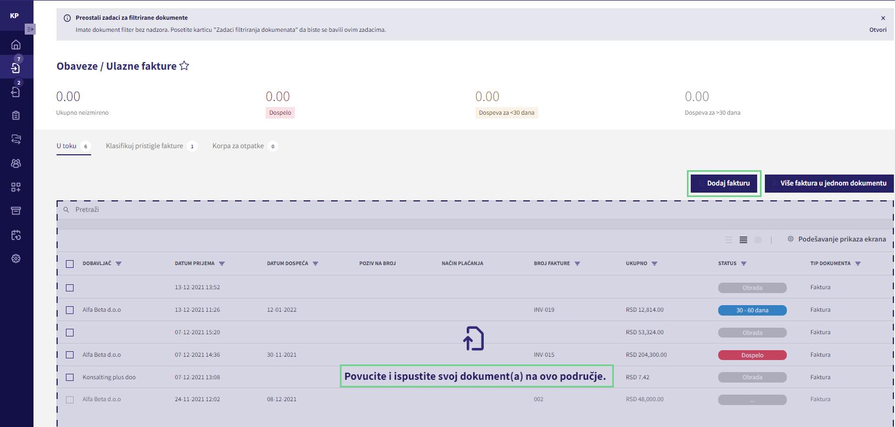Click Dospeva za >30 dana label

point(712,113)
